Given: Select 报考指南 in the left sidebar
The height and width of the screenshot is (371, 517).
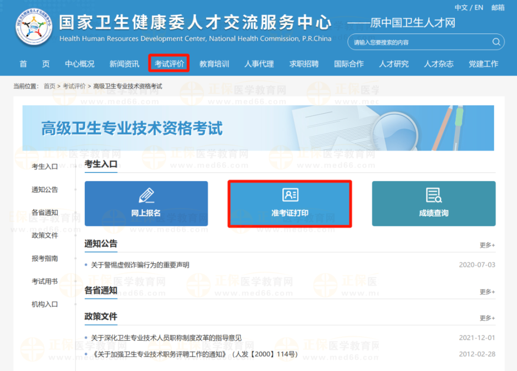Looking at the screenshot, I should point(44,258).
